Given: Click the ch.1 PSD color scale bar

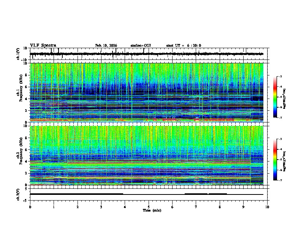Looking at the screenshot, I should (275, 97).
